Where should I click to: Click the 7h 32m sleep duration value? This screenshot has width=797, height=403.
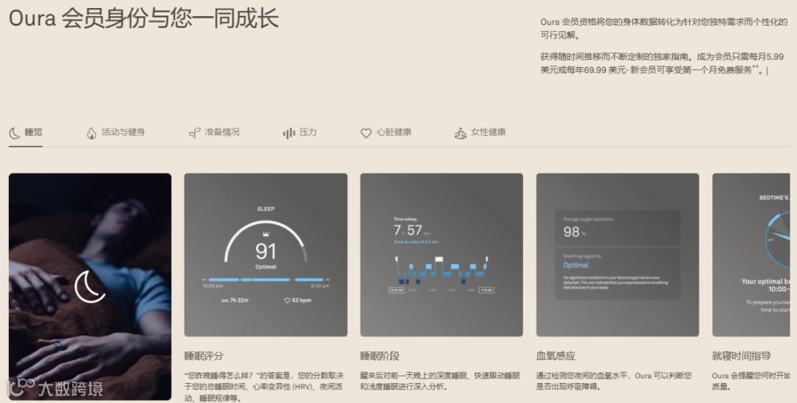coord(239,300)
